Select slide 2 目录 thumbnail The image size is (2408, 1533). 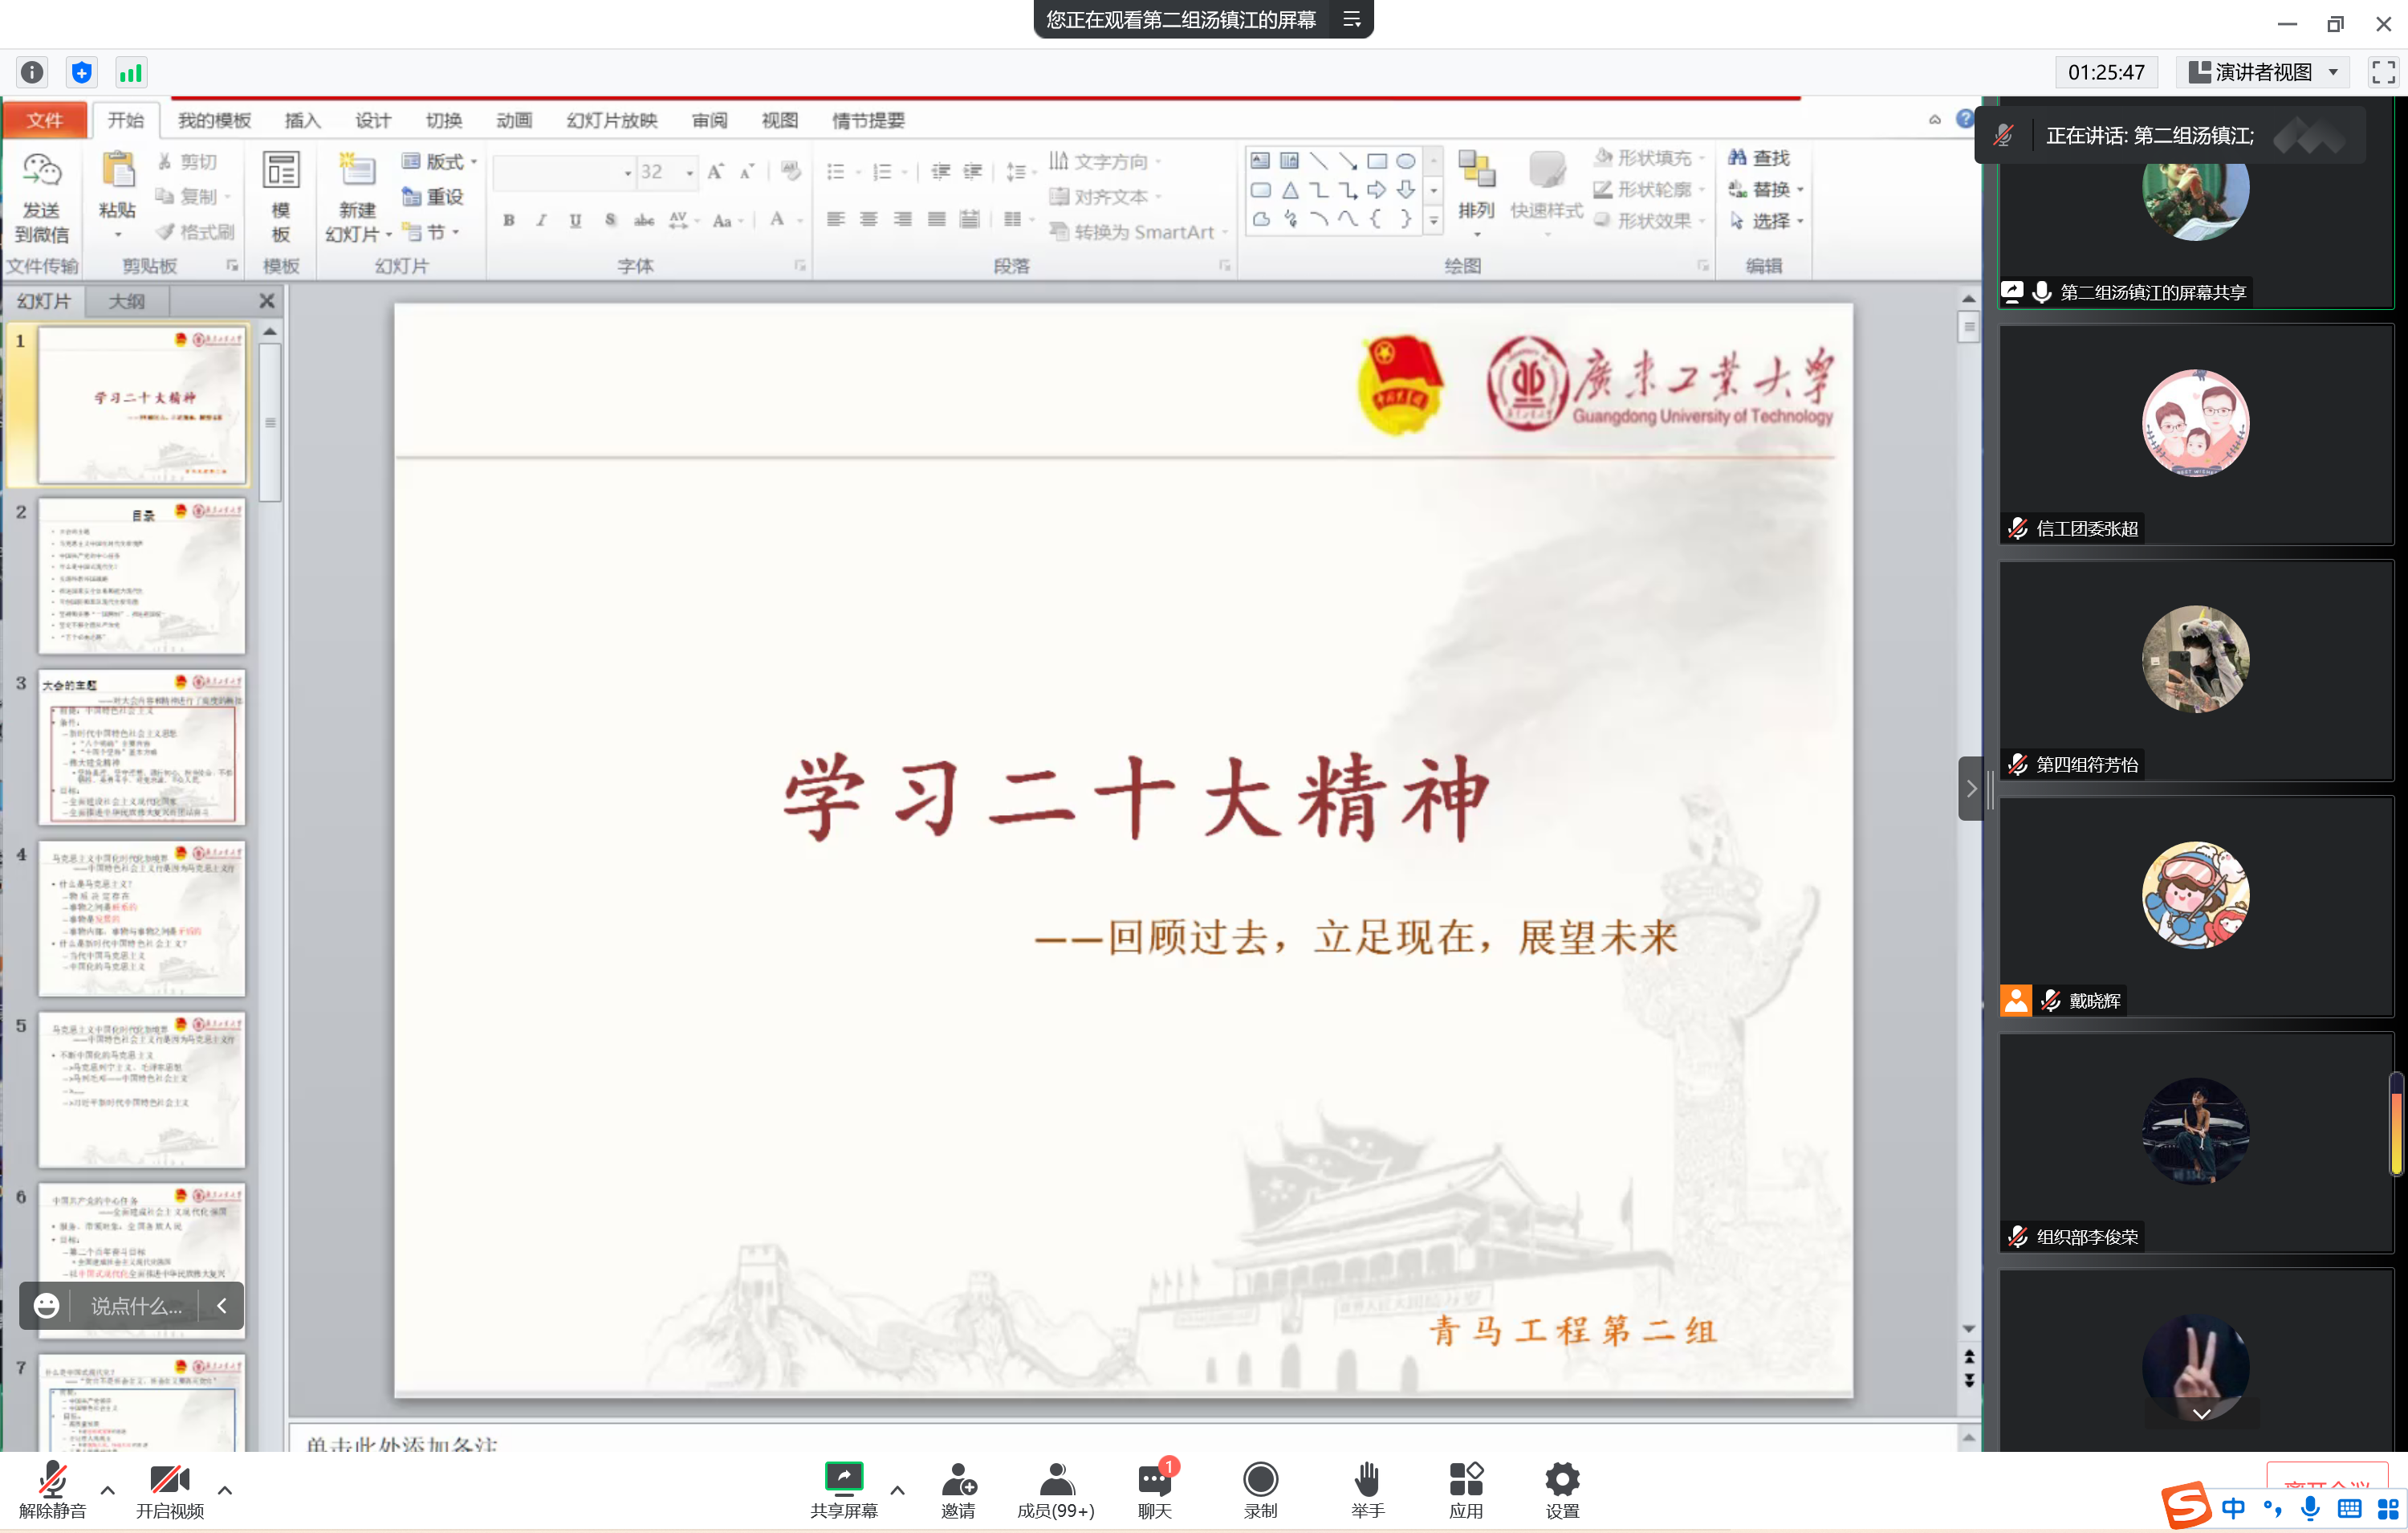click(x=142, y=577)
